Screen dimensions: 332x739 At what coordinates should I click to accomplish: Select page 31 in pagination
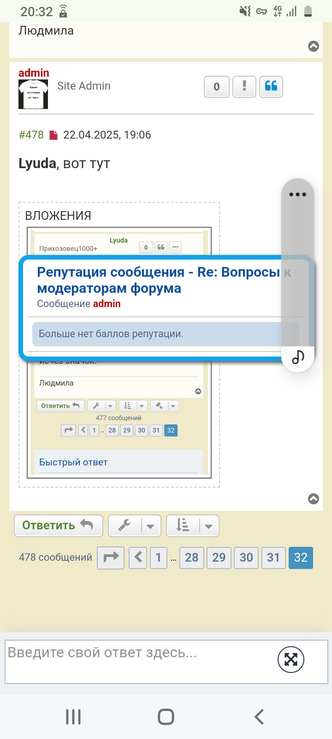pos(273,557)
